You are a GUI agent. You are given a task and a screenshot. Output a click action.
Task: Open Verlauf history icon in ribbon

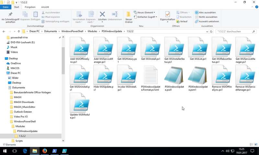(x=182, y=21)
